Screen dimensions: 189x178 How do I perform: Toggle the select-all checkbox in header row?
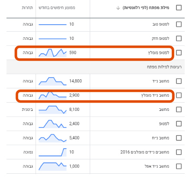point(179,8)
